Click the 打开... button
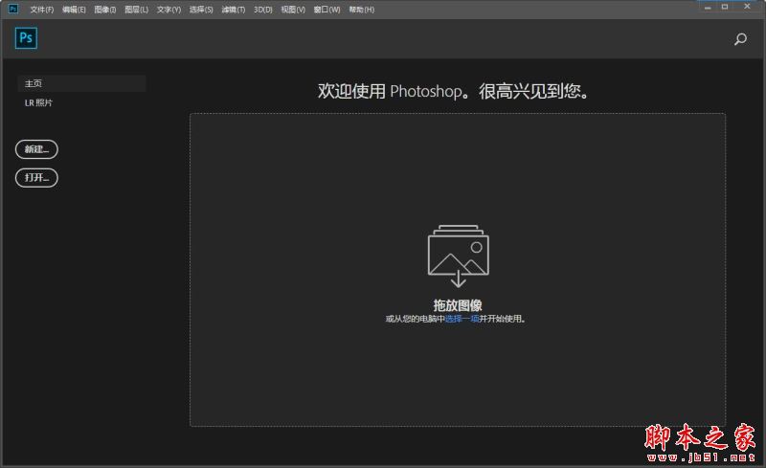Image resolution: width=766 pixels, height=468 pixels. tap(36, 177)
